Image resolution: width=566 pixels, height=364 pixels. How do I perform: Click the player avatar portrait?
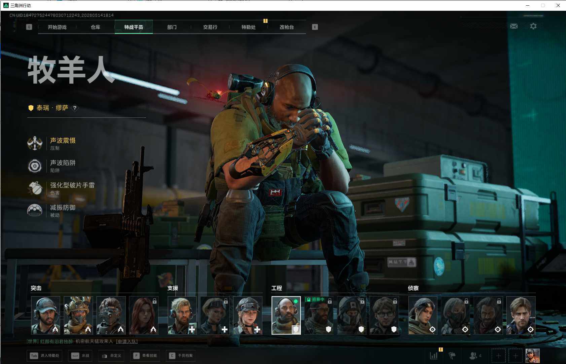coord(533,356)
